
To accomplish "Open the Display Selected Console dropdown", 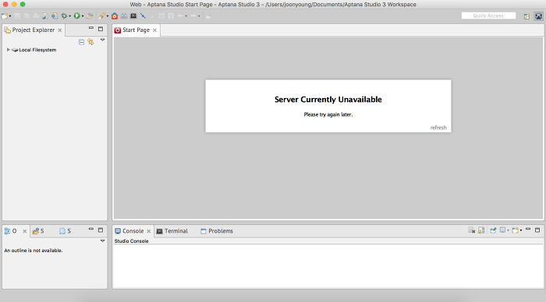I will click(x=508, y=230).
